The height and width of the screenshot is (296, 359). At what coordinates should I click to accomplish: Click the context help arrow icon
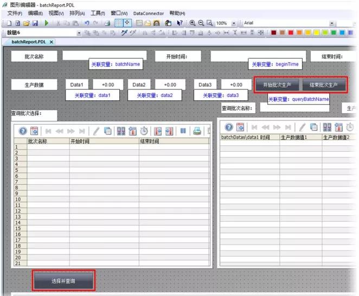179,23
